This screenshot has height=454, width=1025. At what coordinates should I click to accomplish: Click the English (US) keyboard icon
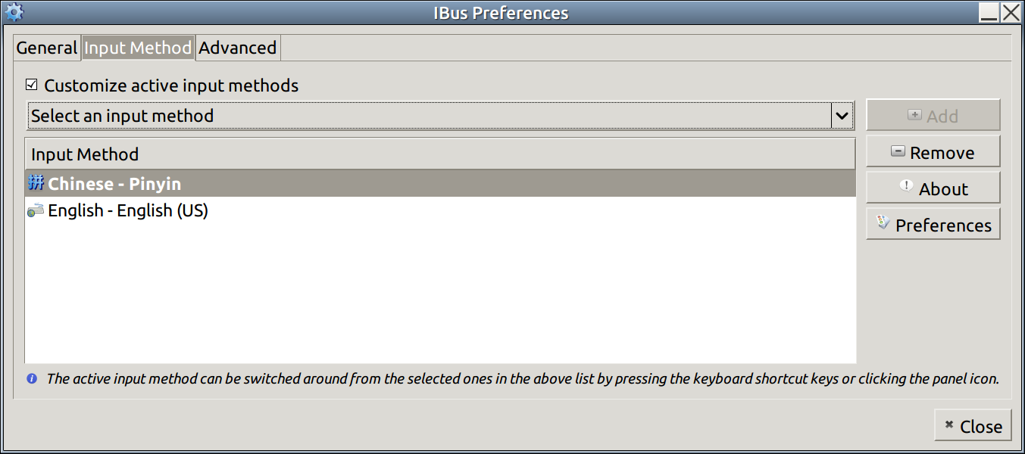pyautogui.click(x=36, y=211)
